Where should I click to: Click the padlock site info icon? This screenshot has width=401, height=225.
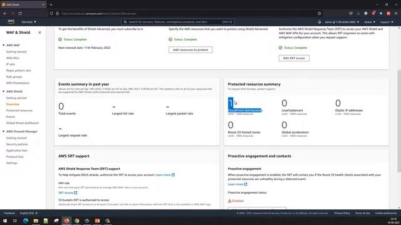click(57, 13)
